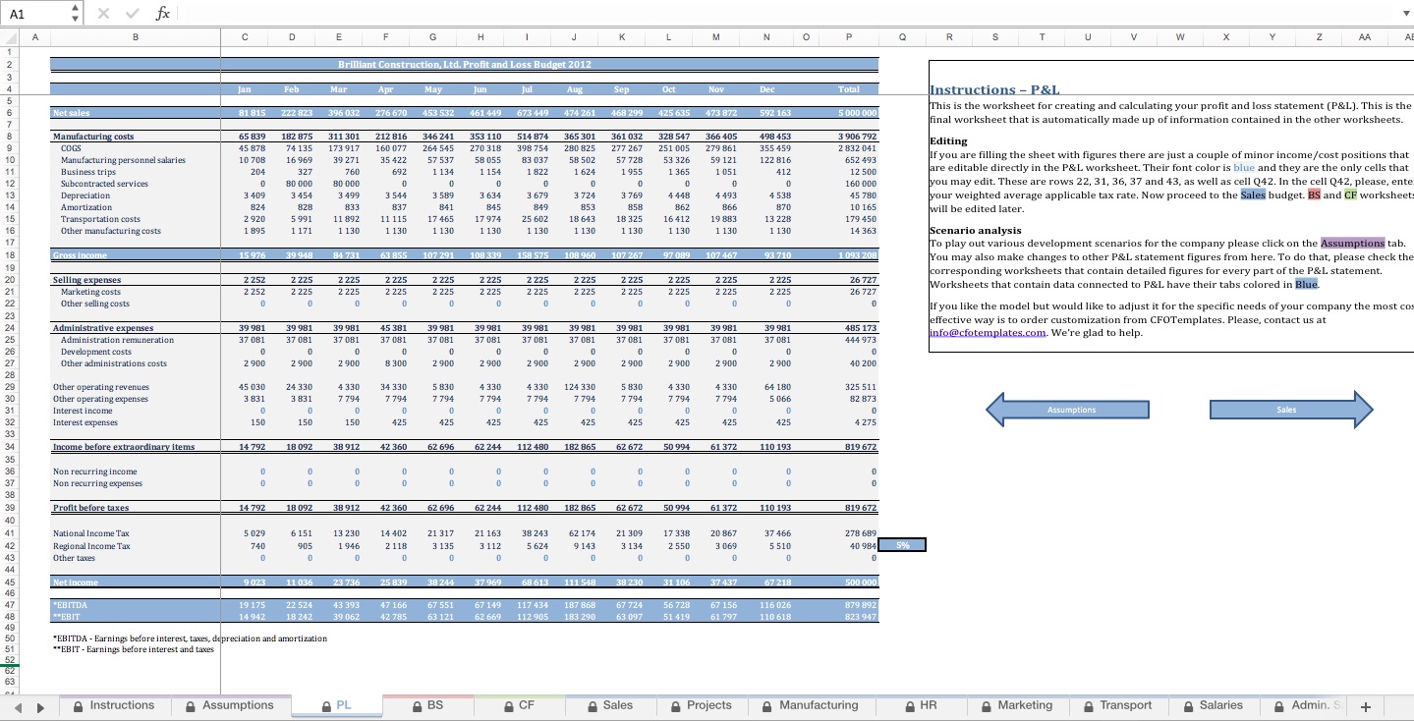Select the 5% tax rate cell
1414x721 pixels.
901,545
